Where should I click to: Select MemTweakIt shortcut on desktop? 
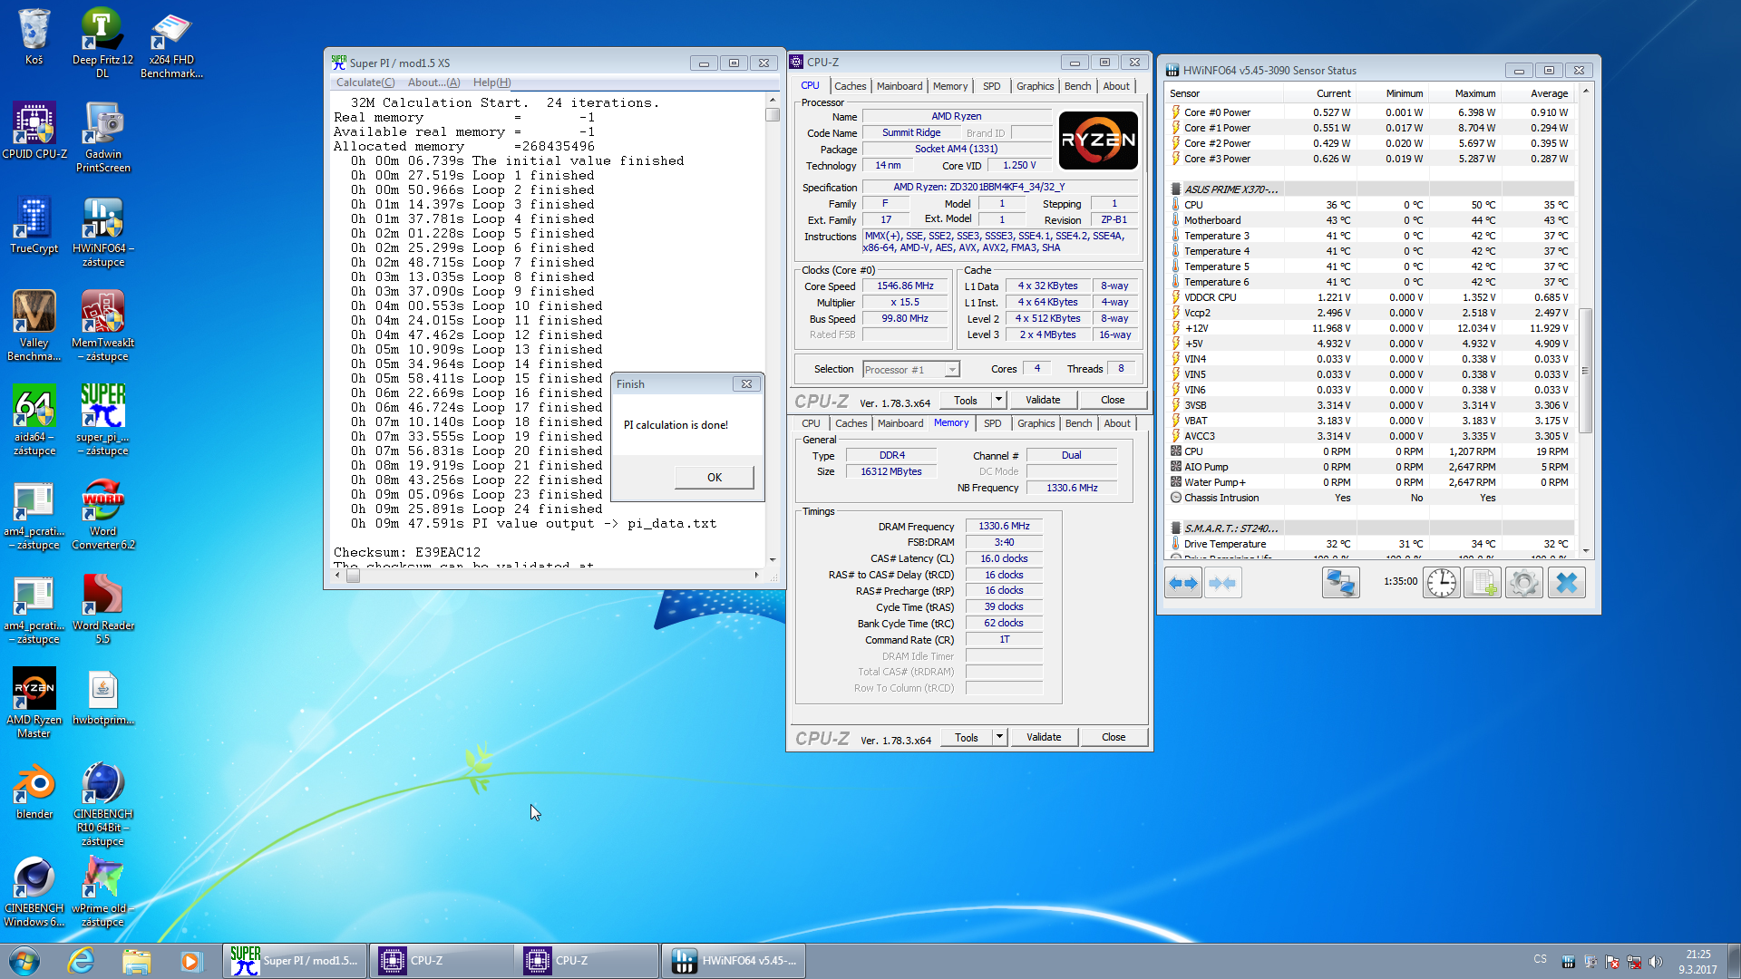click(102, 325)
